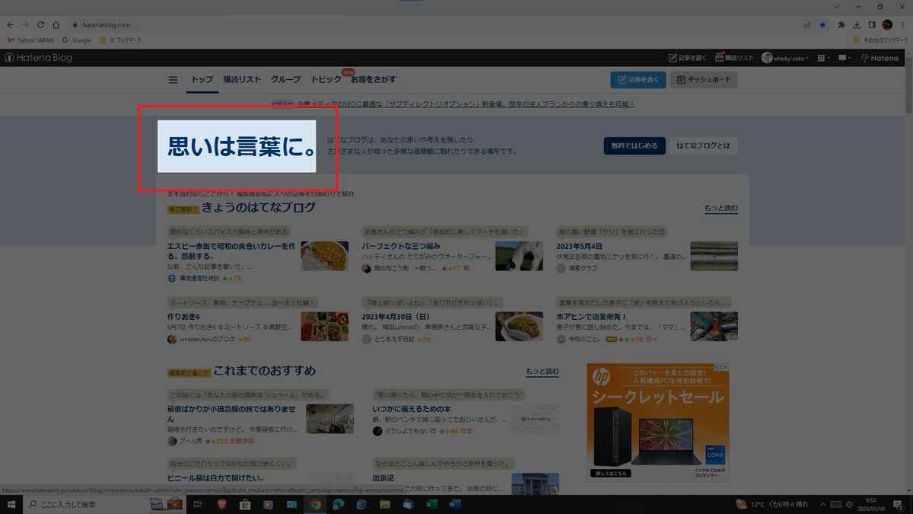913x514 pixels.
Task: Click 記事を書く in the black header bar
Action: point(688,58)
